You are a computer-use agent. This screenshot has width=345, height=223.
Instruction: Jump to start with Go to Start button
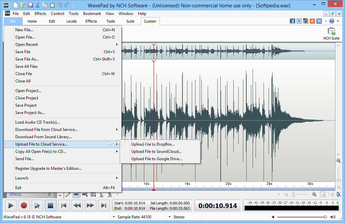[x=64, y=206]
